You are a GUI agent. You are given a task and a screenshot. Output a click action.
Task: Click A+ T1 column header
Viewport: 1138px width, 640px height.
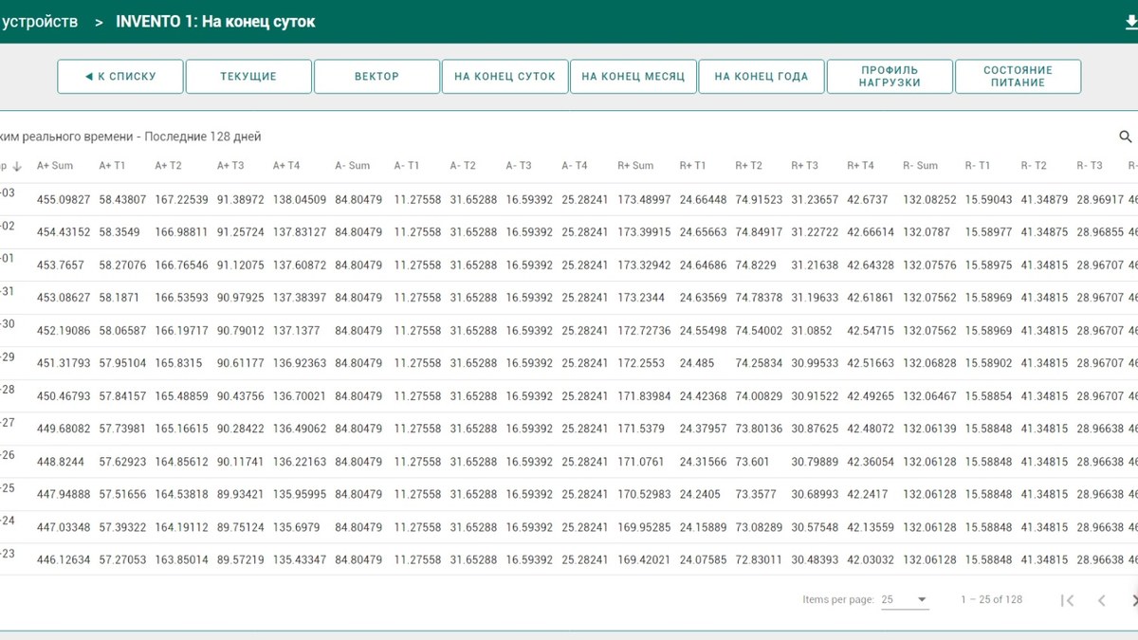point(112,166)
